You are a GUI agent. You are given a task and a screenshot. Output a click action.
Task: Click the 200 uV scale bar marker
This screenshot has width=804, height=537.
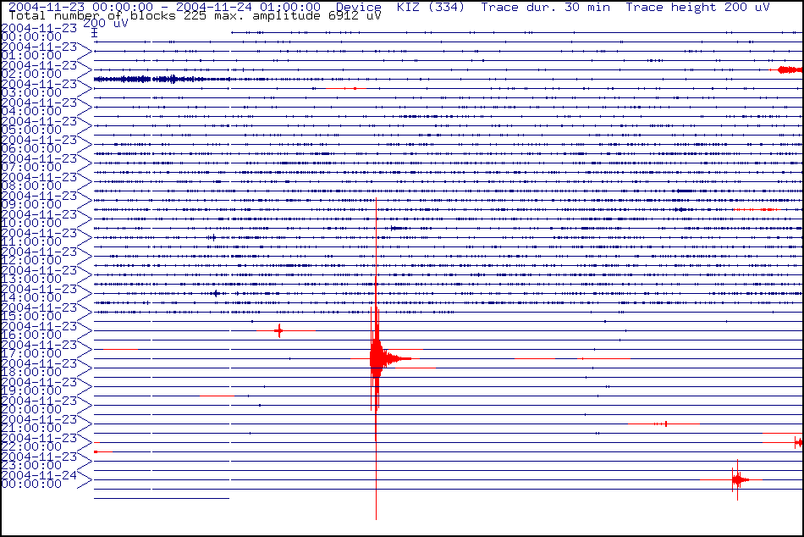pos(94,33)
